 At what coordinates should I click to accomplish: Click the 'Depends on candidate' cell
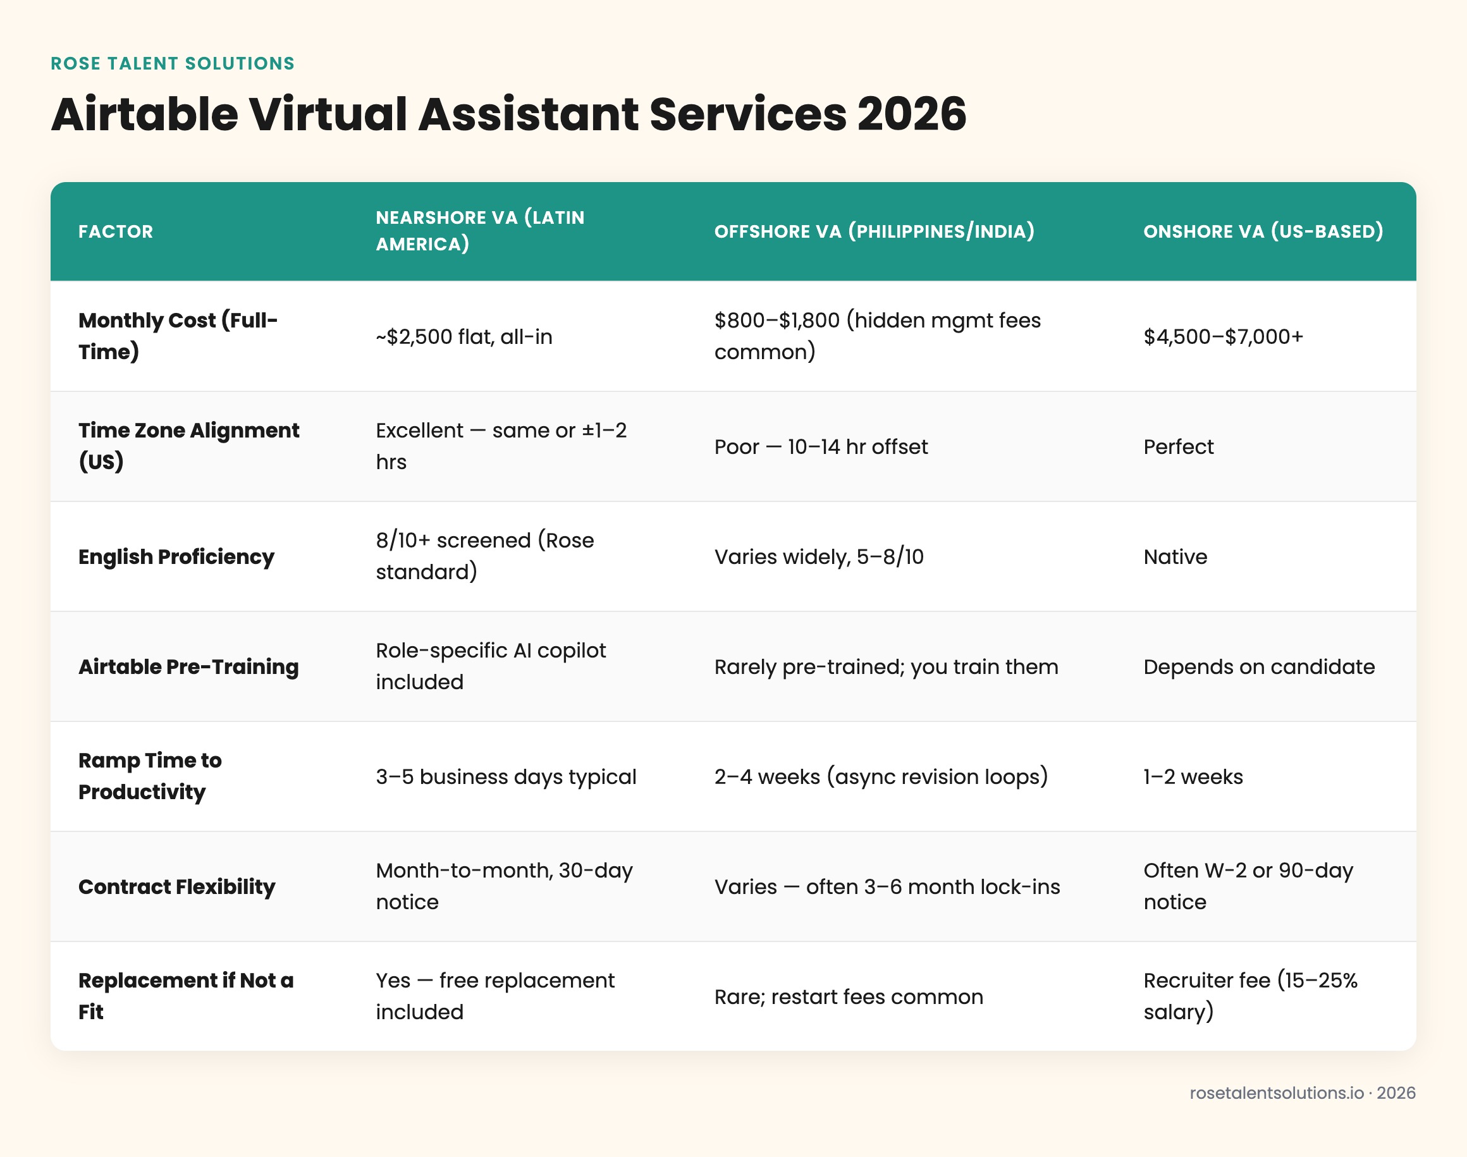coord(1260,667)
